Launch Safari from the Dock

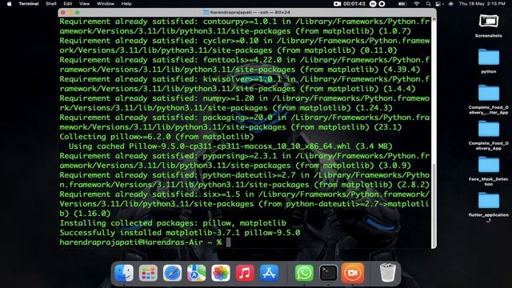pos(173,273)
